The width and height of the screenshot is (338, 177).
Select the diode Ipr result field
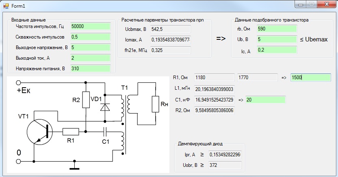tap(225, 154)
